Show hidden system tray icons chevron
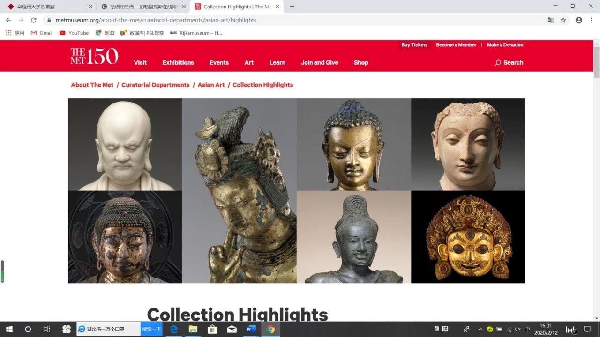Viewport: 600px width, 337px height. click(x=480, y=329)
